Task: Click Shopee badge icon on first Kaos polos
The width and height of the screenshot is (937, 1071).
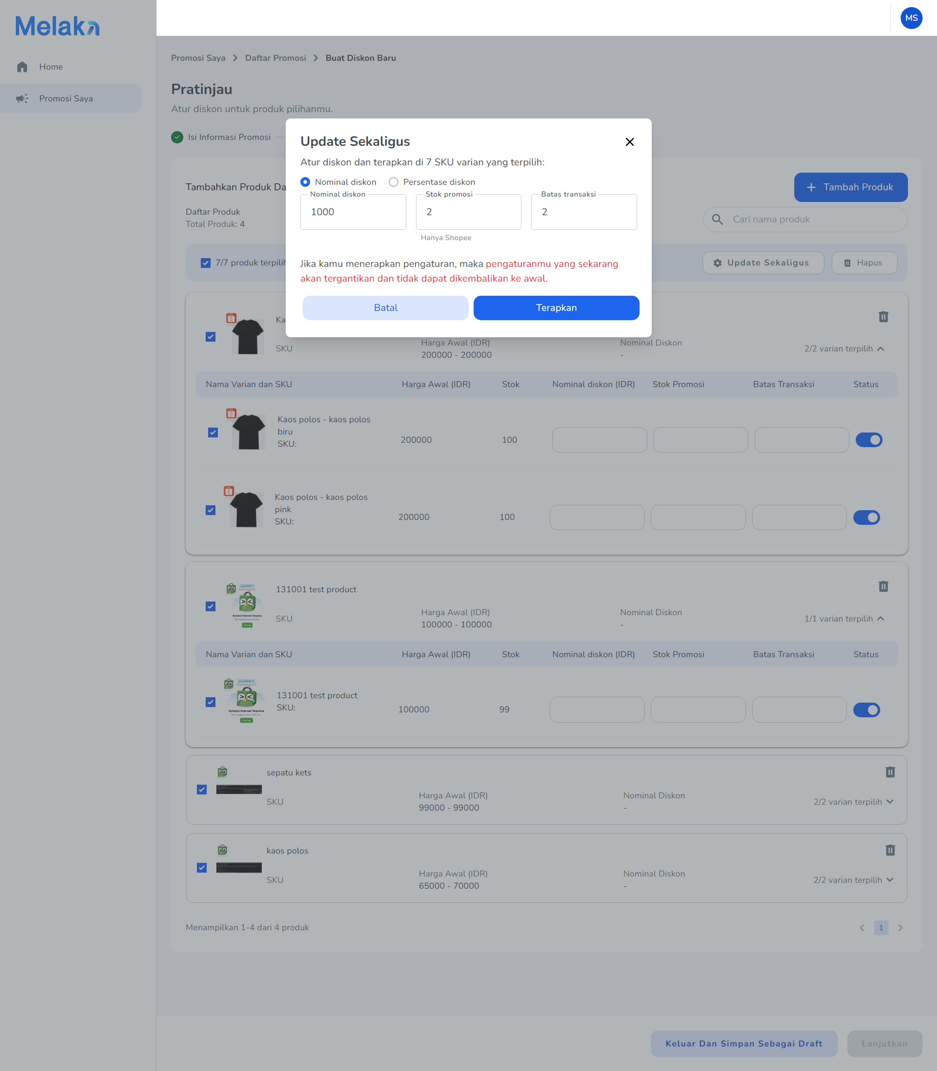Action: pyautogui.click(x=231, y=318)
